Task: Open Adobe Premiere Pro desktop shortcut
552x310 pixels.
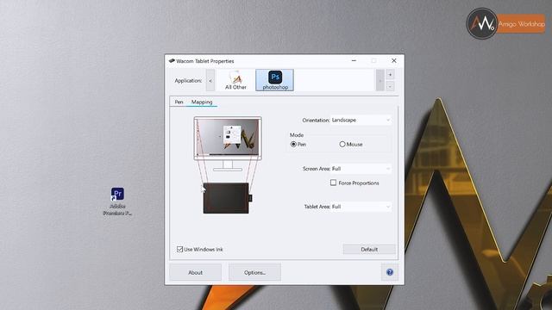Action: (x=117, y=201)
